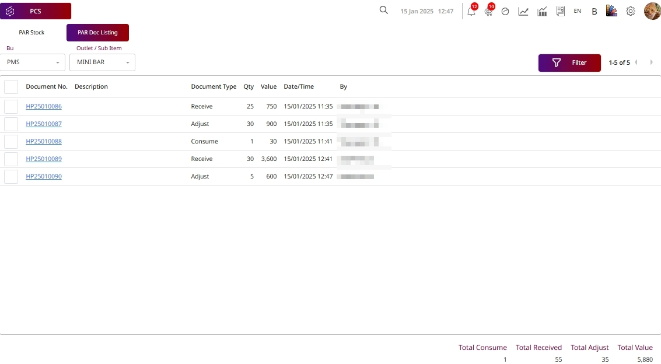Open the settings gear icon
Image resolution: width=661 pixels, height=364 pixels.
point(631,11)
